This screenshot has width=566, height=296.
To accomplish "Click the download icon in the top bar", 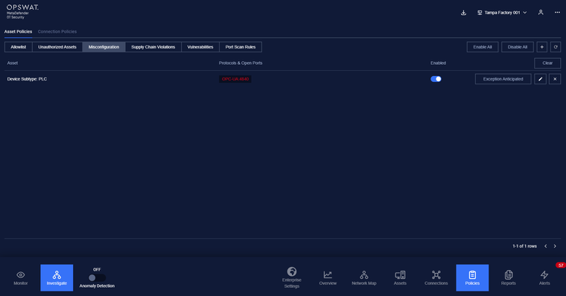I will pyautogui.click(x=463, y=13).
